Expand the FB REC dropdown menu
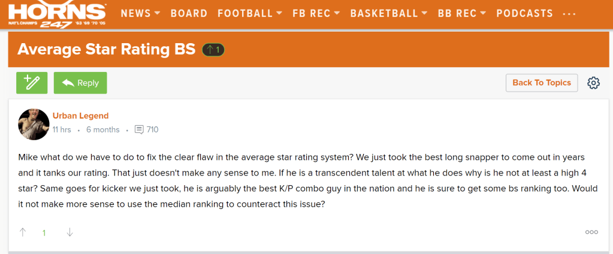 coord(316,13)
